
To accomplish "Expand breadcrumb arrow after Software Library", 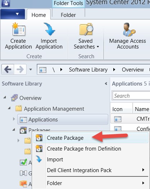I will click(114, 70).
